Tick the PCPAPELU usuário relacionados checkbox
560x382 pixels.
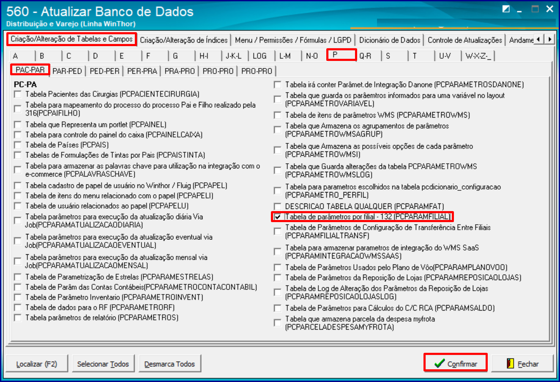point(18,206)
